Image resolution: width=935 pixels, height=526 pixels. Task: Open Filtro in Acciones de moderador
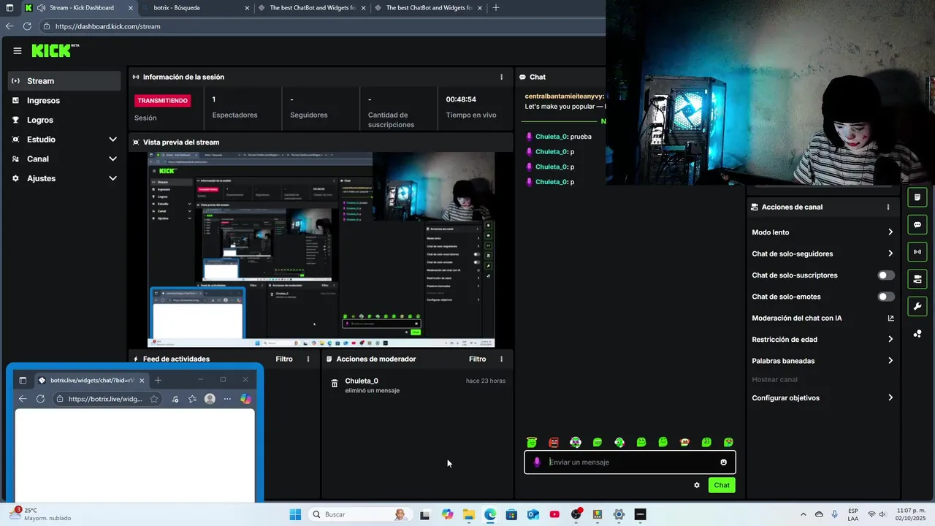[x=477, y=359]
